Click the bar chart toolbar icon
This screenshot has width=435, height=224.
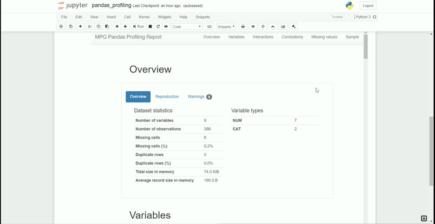(x=283, y=26)
